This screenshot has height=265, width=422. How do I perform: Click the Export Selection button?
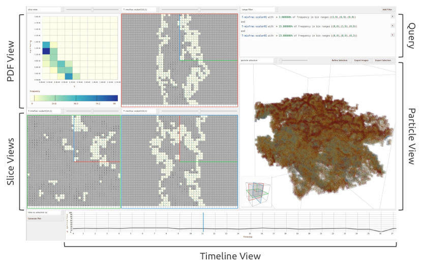coord(383,60)
